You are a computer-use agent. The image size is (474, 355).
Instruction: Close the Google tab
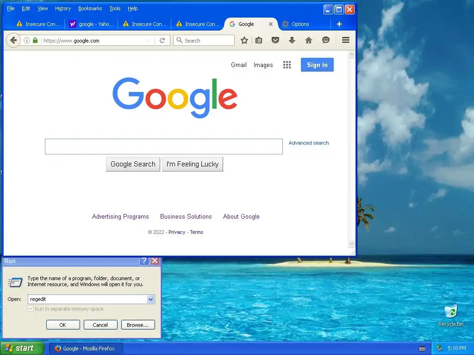pos(270,24)
